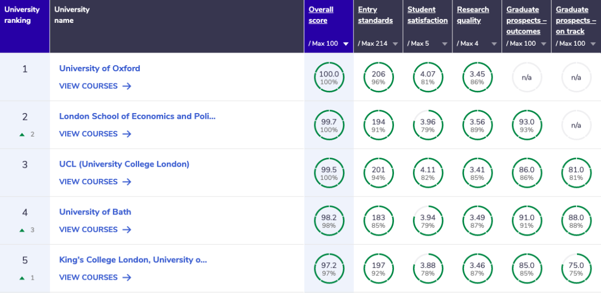The width and height of the screenshot is (601, 293).
Task: Click the University name column header
Action: click(72, 15)
